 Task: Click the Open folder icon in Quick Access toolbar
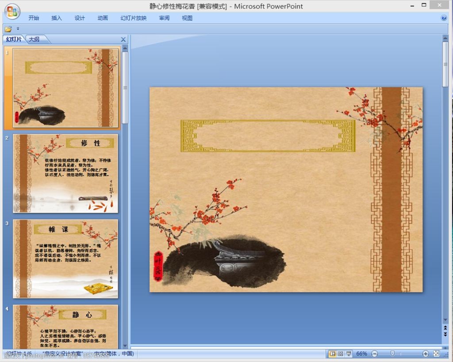[8, 29]
